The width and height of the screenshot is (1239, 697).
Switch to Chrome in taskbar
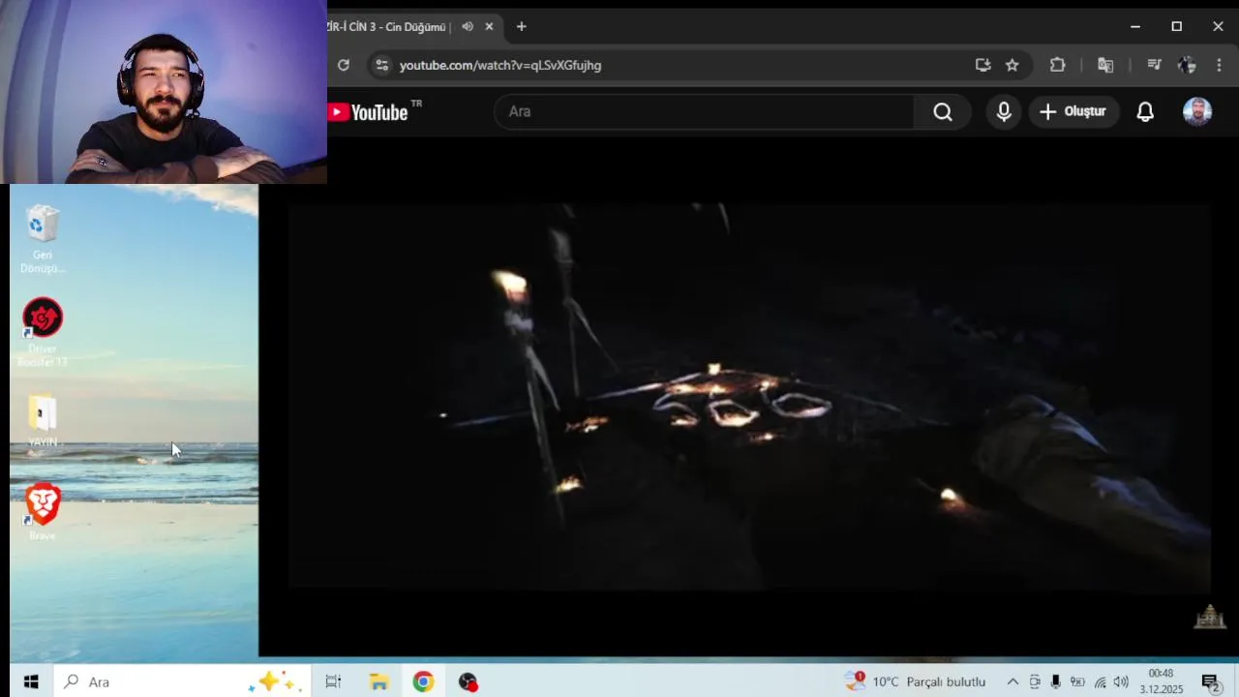click(423, 682)
